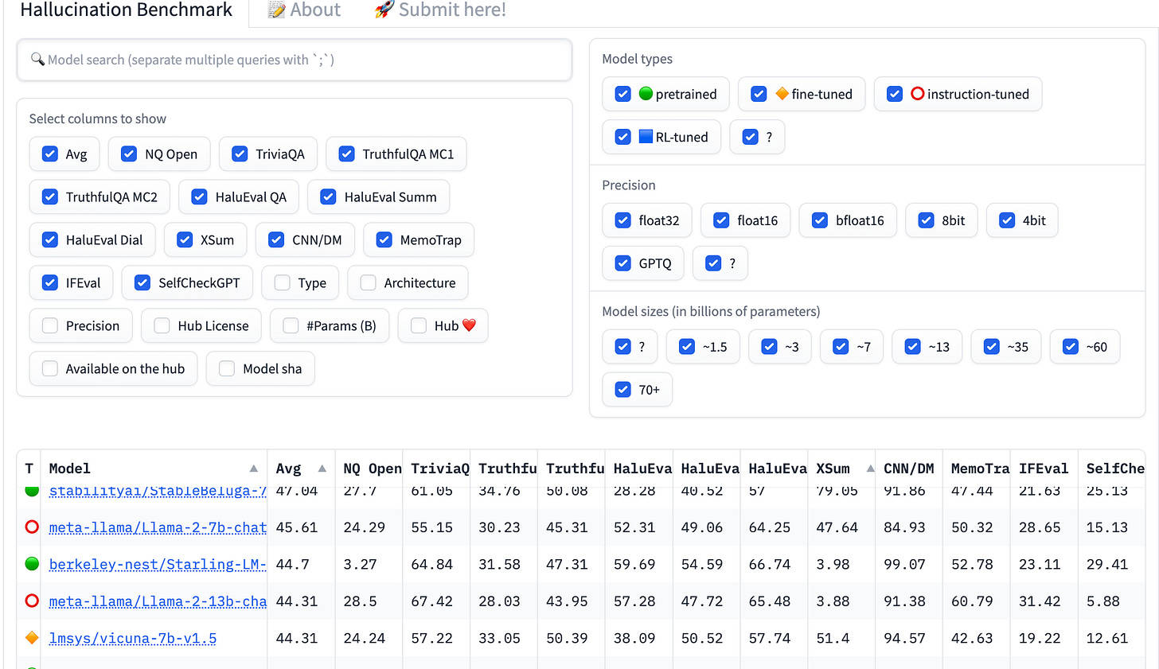
Task: Uncheck the float32 precision filter
Action: pos(623,221)
